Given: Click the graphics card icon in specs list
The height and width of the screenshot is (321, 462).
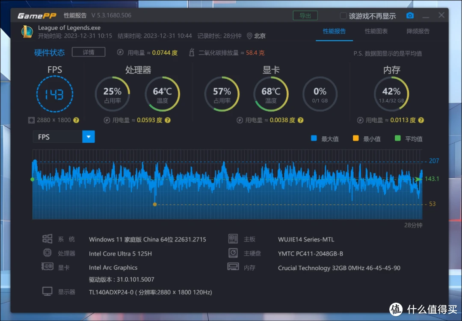Looking at the screenshot, I should (x=47, y=267).
